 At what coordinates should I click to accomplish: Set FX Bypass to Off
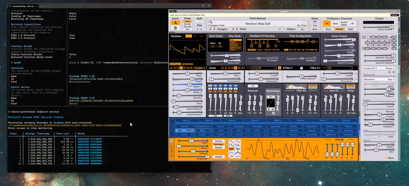pyautogui.click(x=327, y=23)
